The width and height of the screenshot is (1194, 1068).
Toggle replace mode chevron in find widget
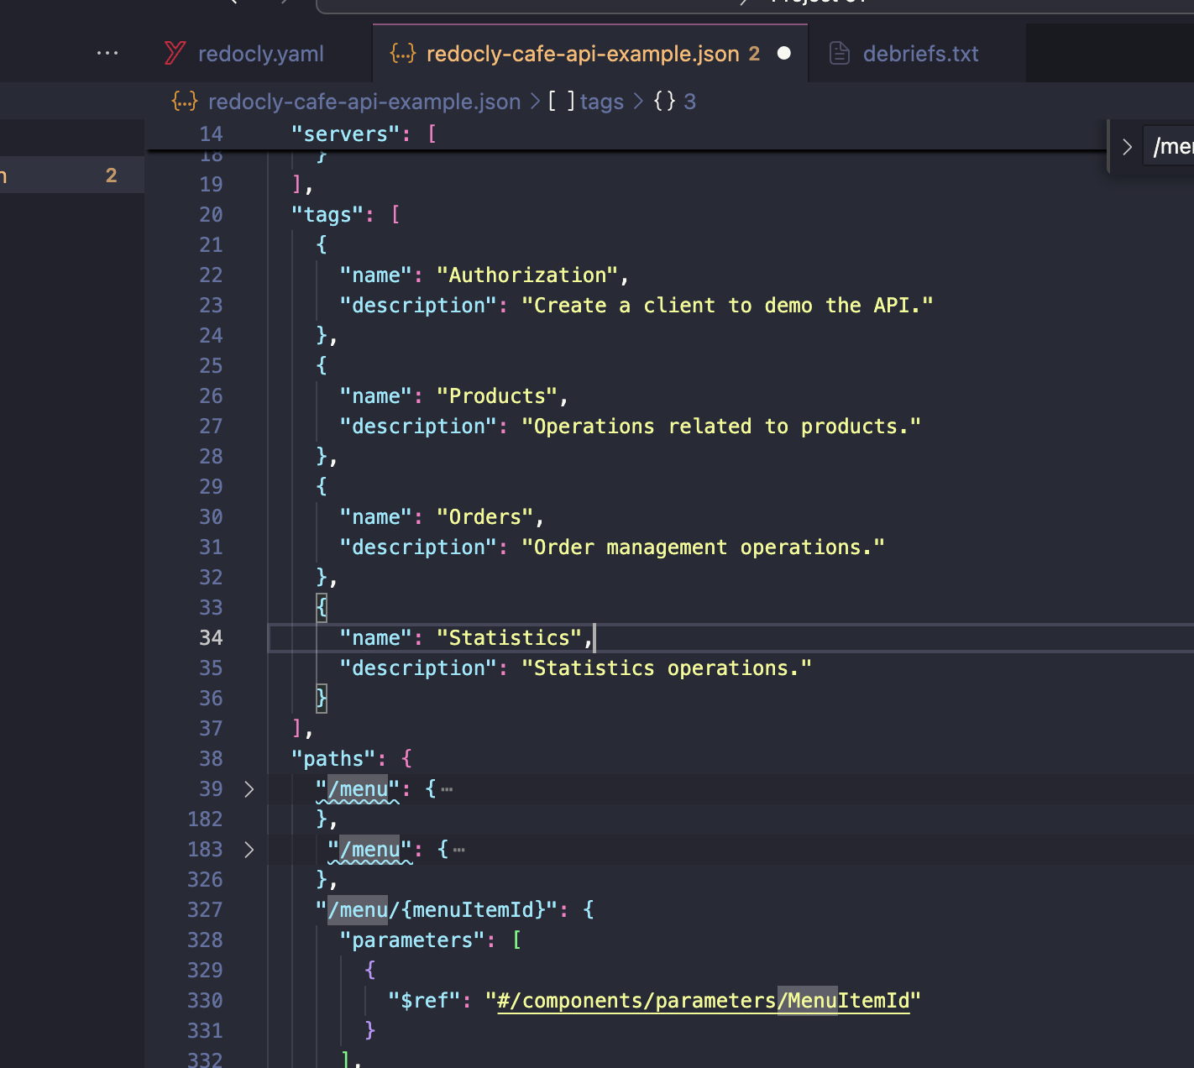click(1127, 147)
